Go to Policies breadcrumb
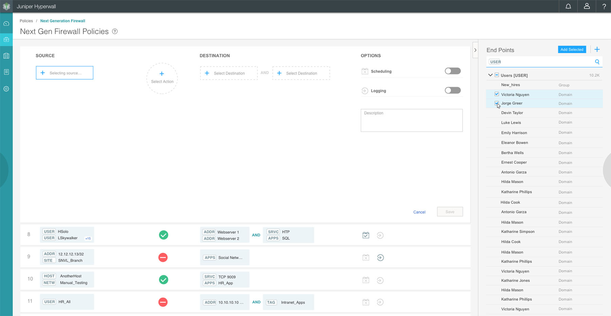Image resolution: width=611 pixels, height=316 pixels. click(x=26, y=21)
